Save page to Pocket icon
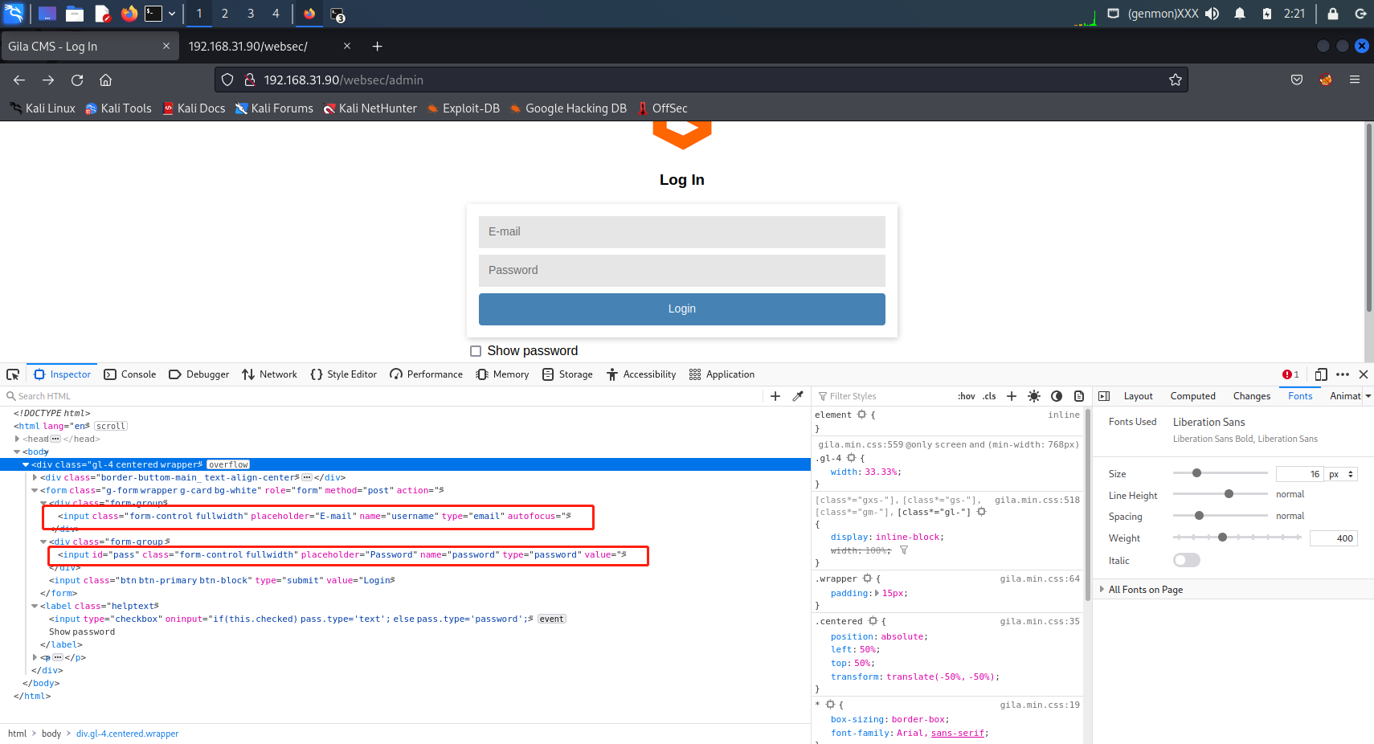This screenshot has width=1374, height=744. 1297,80
